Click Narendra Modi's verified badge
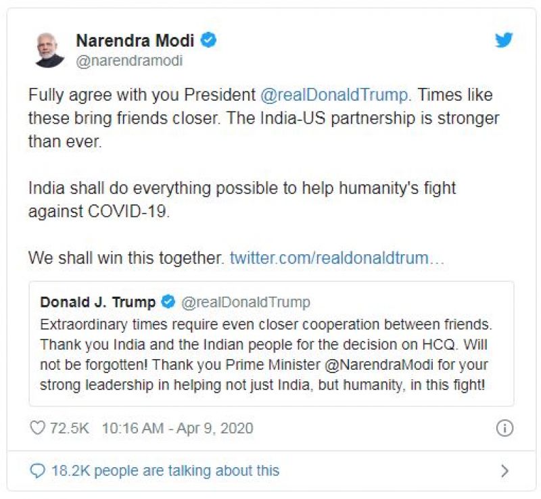This screenshot has width=541, height=499. click(x=210, y=41)
